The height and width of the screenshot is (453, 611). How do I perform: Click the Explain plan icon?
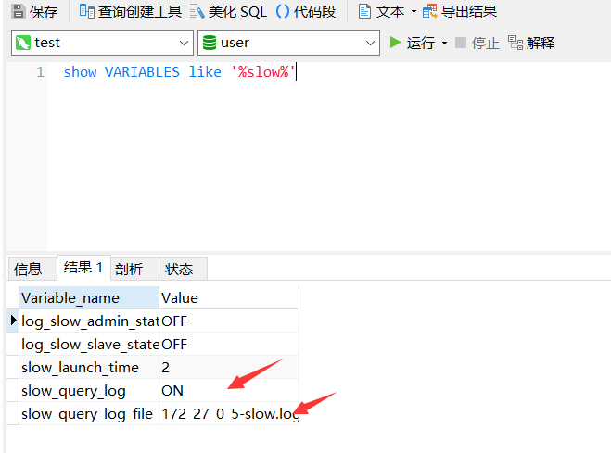tap(516, 43)
